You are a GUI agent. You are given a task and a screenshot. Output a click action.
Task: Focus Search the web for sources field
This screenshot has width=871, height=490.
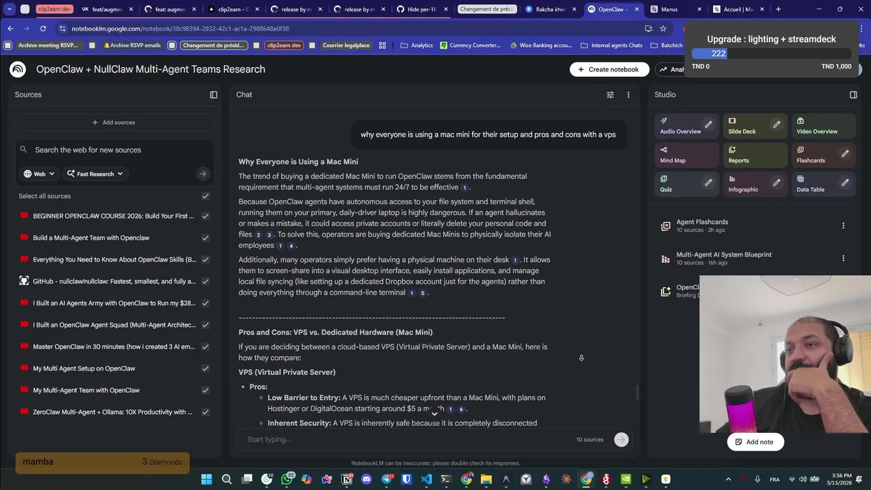116,150
